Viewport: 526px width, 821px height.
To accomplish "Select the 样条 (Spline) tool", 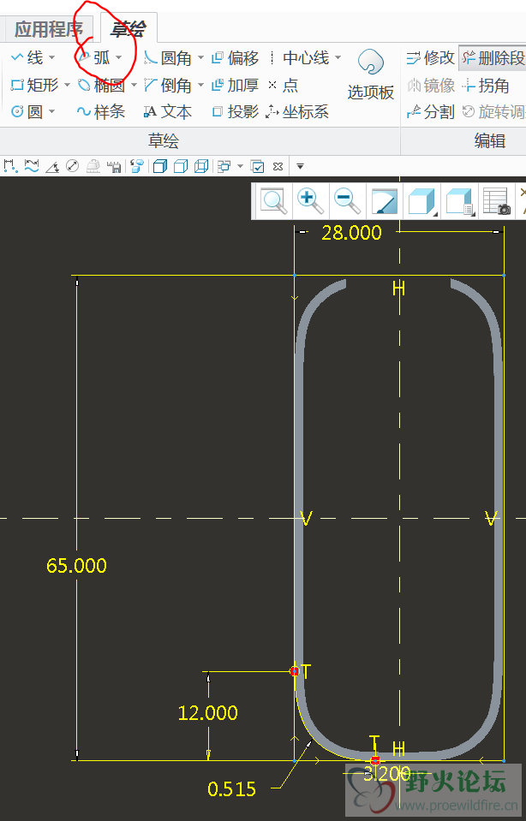I will point(101,111).
